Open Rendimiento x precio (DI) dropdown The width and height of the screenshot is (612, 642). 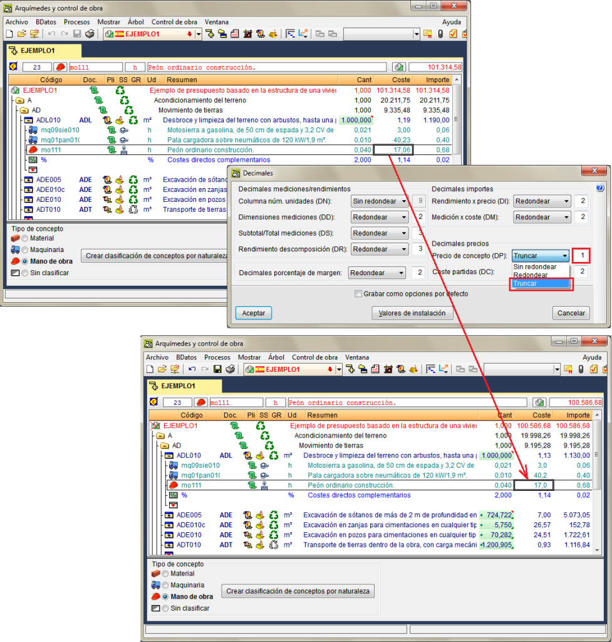tap(542, 201)
